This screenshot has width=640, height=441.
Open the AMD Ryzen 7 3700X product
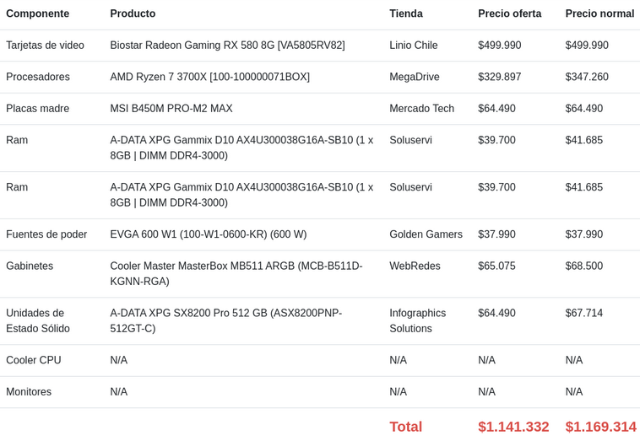(x=209, y=77)
